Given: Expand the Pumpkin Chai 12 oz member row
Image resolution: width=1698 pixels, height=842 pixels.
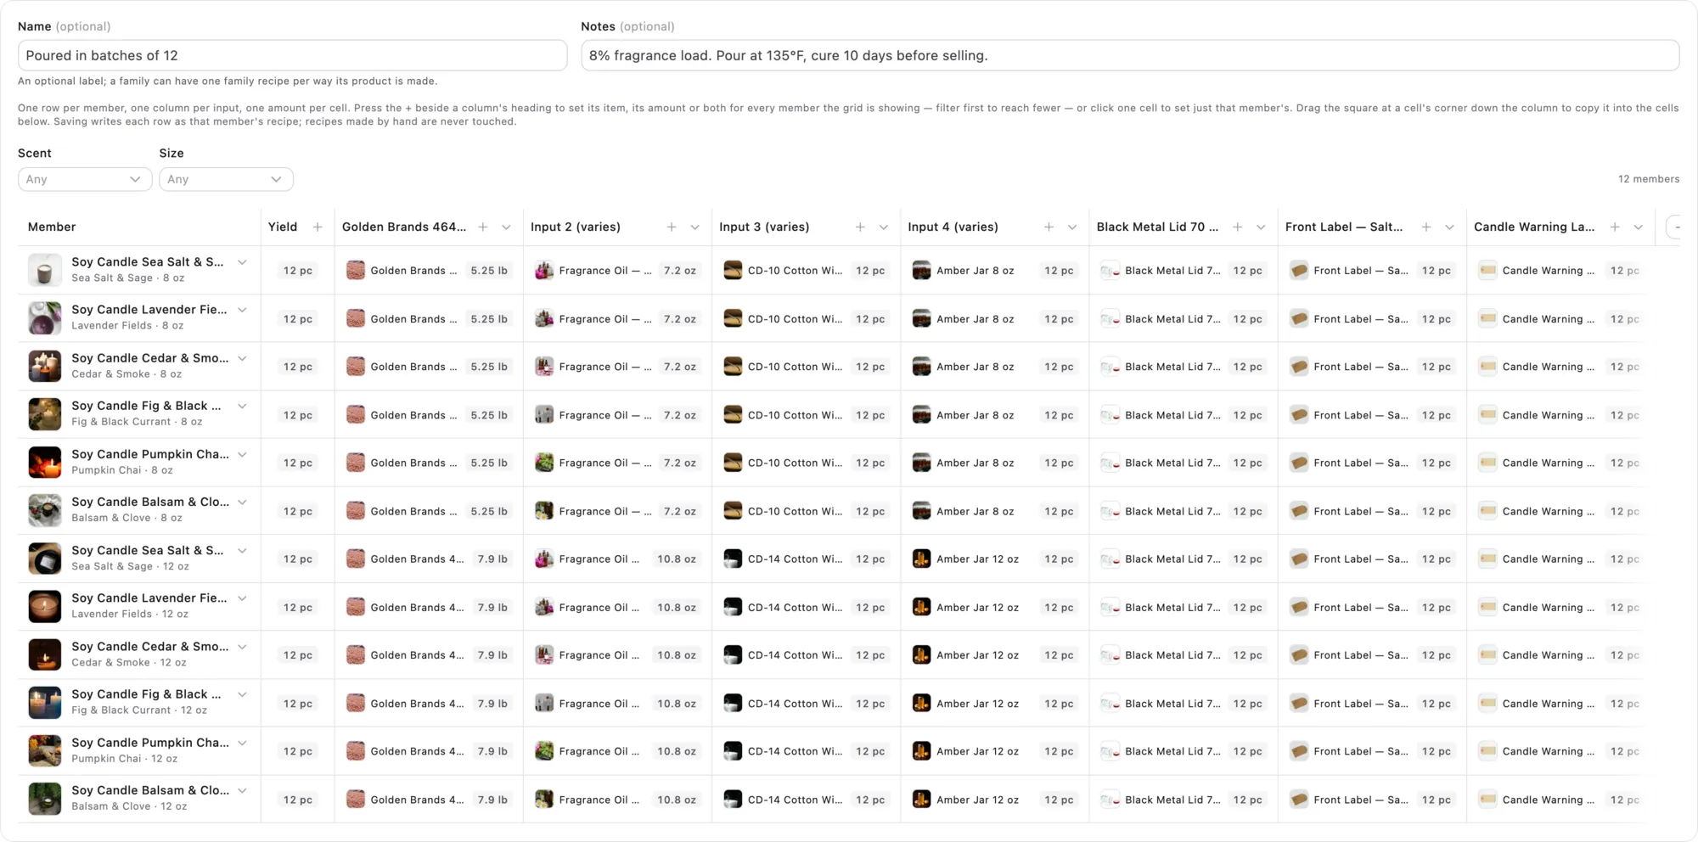Looking at the screenshot, I should 243,743.
